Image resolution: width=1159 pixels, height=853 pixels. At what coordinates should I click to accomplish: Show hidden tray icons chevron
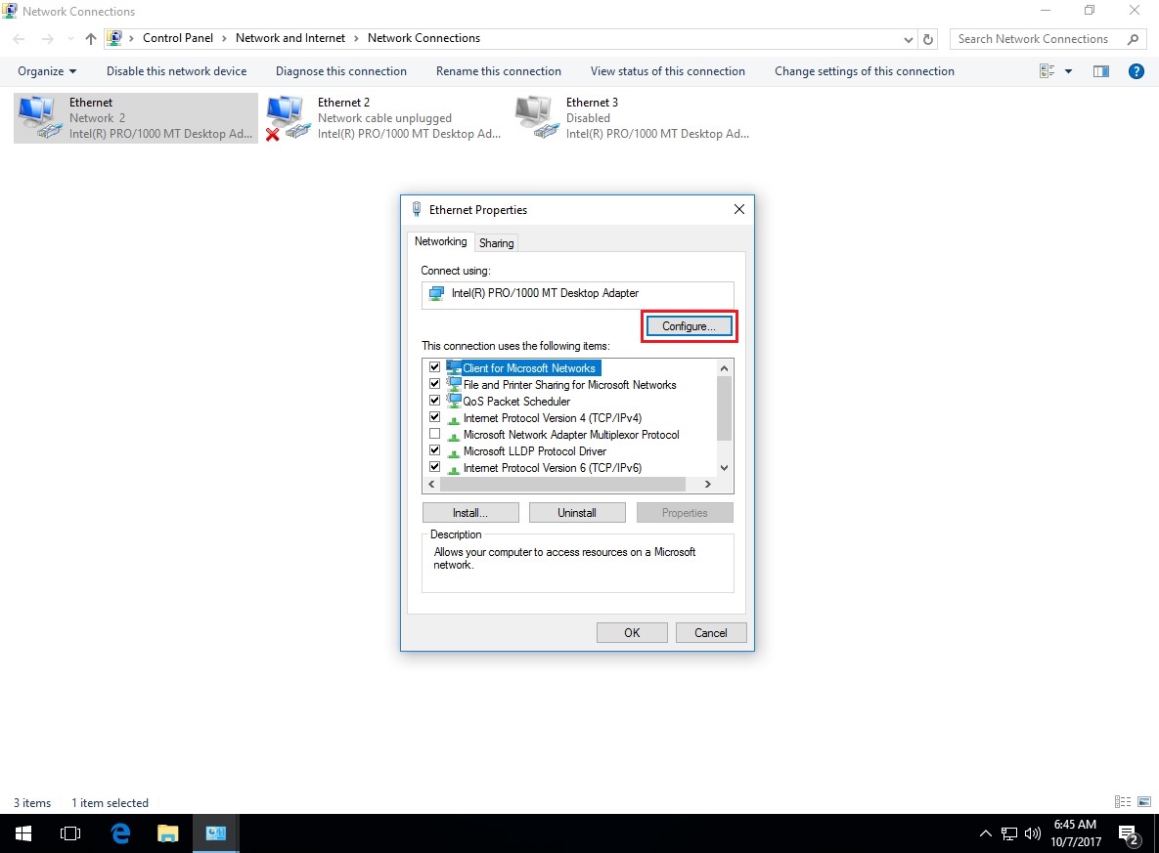985,833
